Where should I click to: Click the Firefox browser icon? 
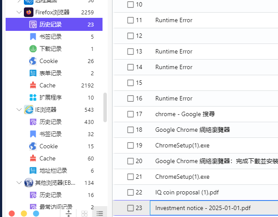tap(29, 12)
